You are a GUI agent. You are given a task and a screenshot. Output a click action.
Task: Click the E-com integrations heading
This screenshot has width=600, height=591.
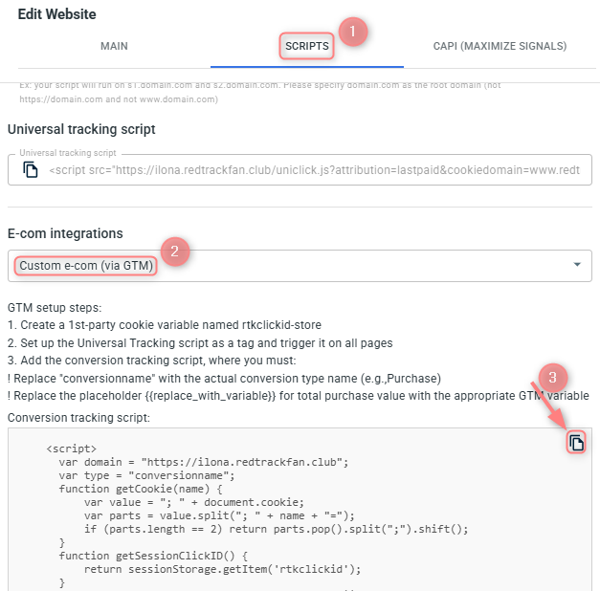click(x=65, y=233)
